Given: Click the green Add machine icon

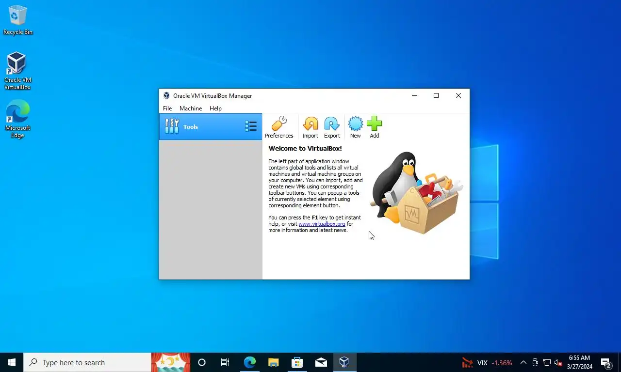Looking at the screenshot, I should [x=375, y=127].
